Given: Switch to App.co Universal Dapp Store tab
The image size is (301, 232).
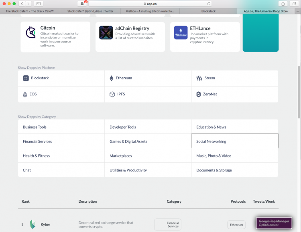Looking at the screenshot, I should [266, 11].
